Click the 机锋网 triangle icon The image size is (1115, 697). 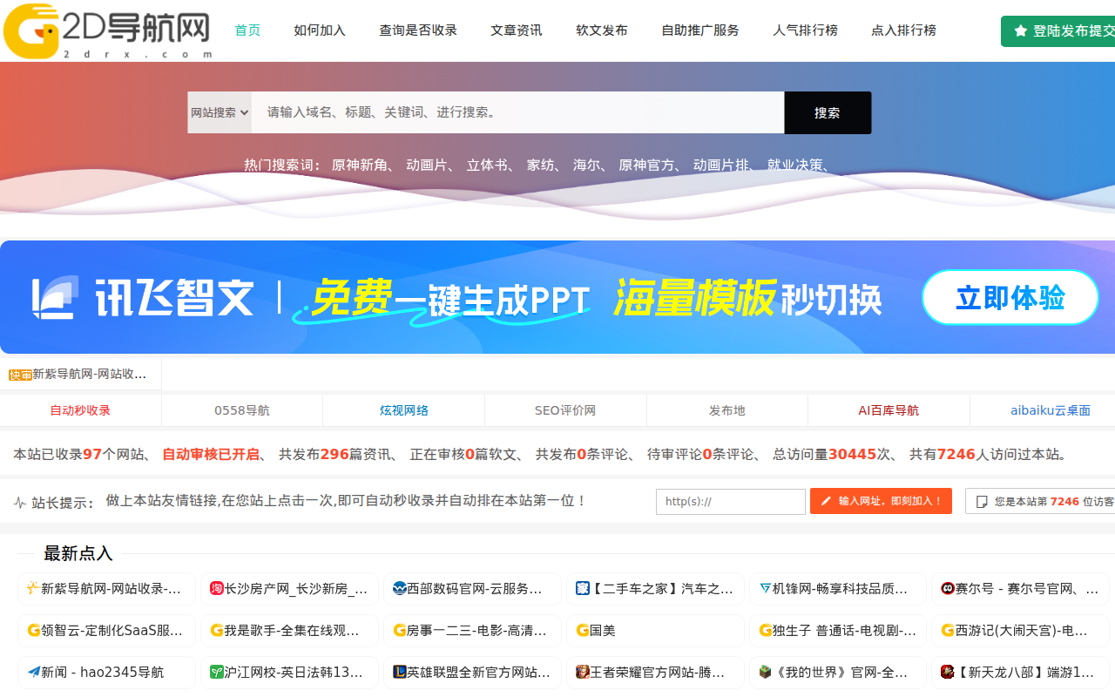(766, 589)
